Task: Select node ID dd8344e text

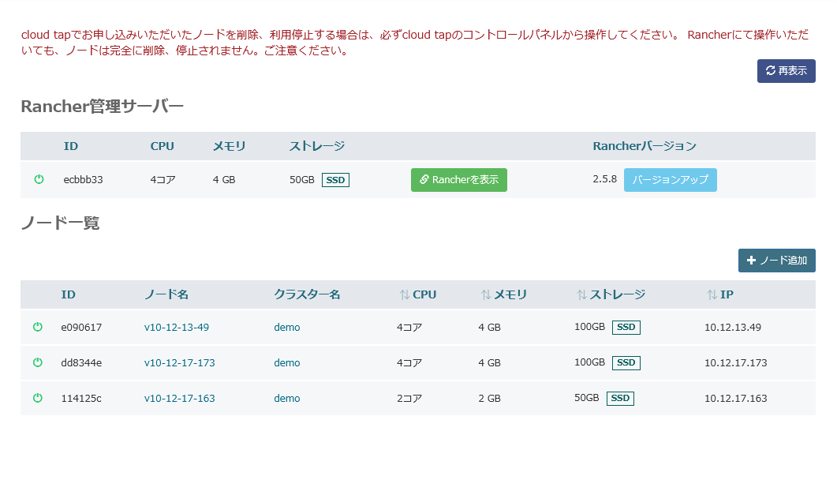Action: (81, 363)
